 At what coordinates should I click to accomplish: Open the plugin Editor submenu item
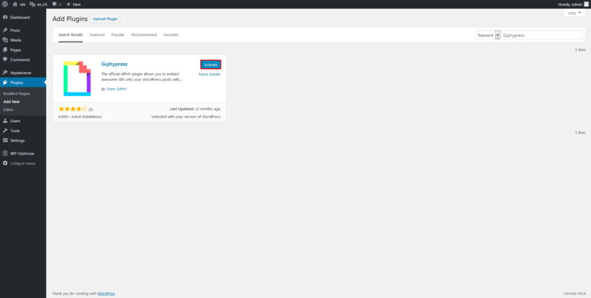tap(8, 110)
